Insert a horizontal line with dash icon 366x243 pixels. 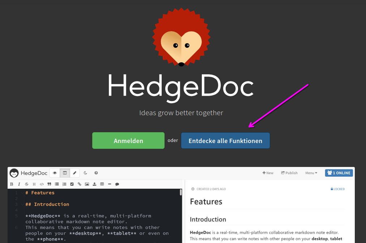click(x=110, y=184)
